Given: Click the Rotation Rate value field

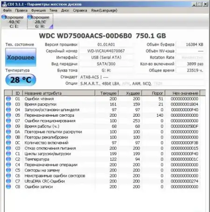Looking at the screenshot, I should click(190, 57).
